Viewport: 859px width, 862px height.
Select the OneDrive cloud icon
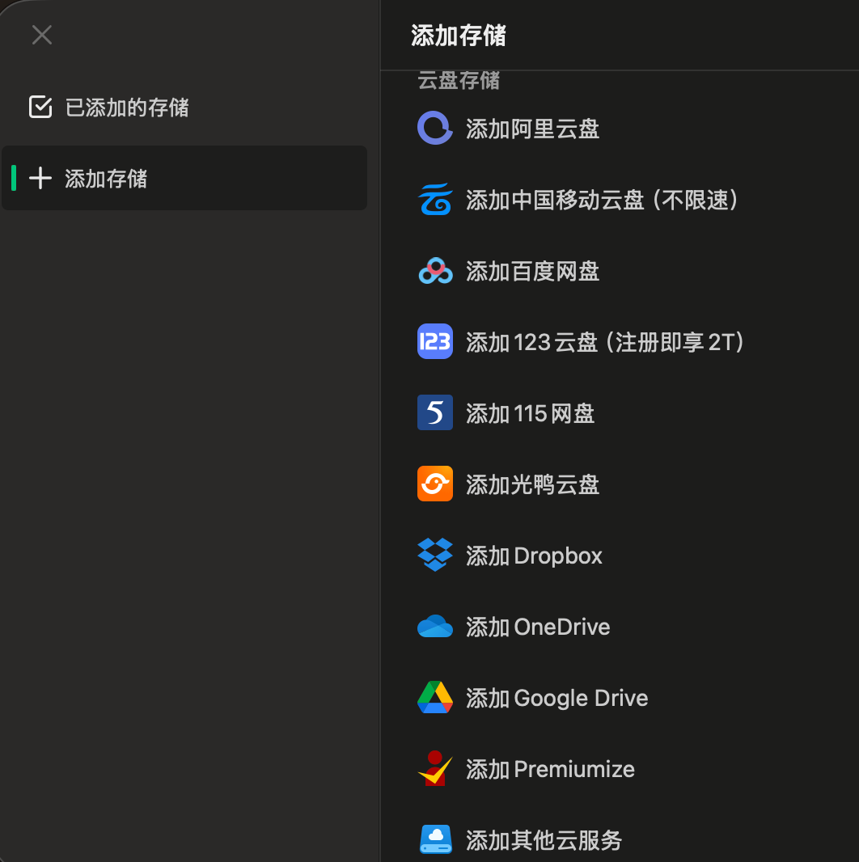coord(435,626)
